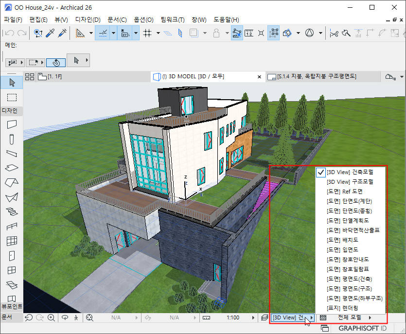Pick the Wall tool in the toolbox
406x334 pixels.
point(12,124)
